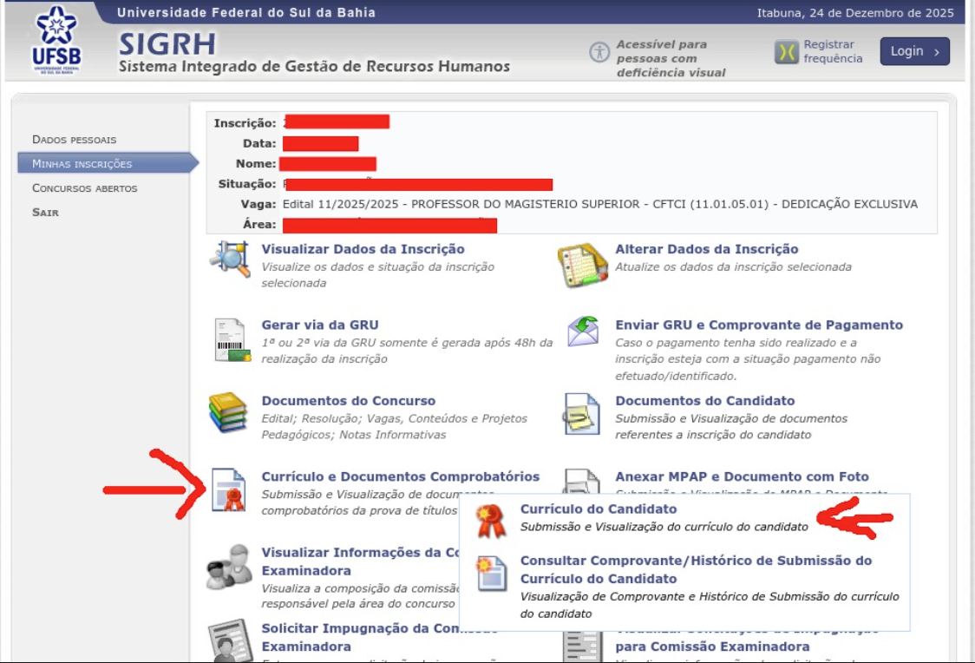Open the Currículo do Candidato link
This screenshot has width=975, height=663.
pos(598,509)
